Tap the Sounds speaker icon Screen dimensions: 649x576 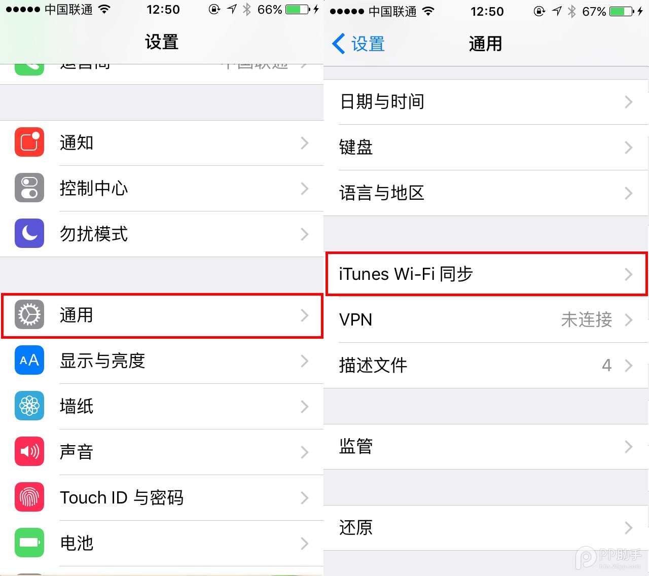point(29,452)
